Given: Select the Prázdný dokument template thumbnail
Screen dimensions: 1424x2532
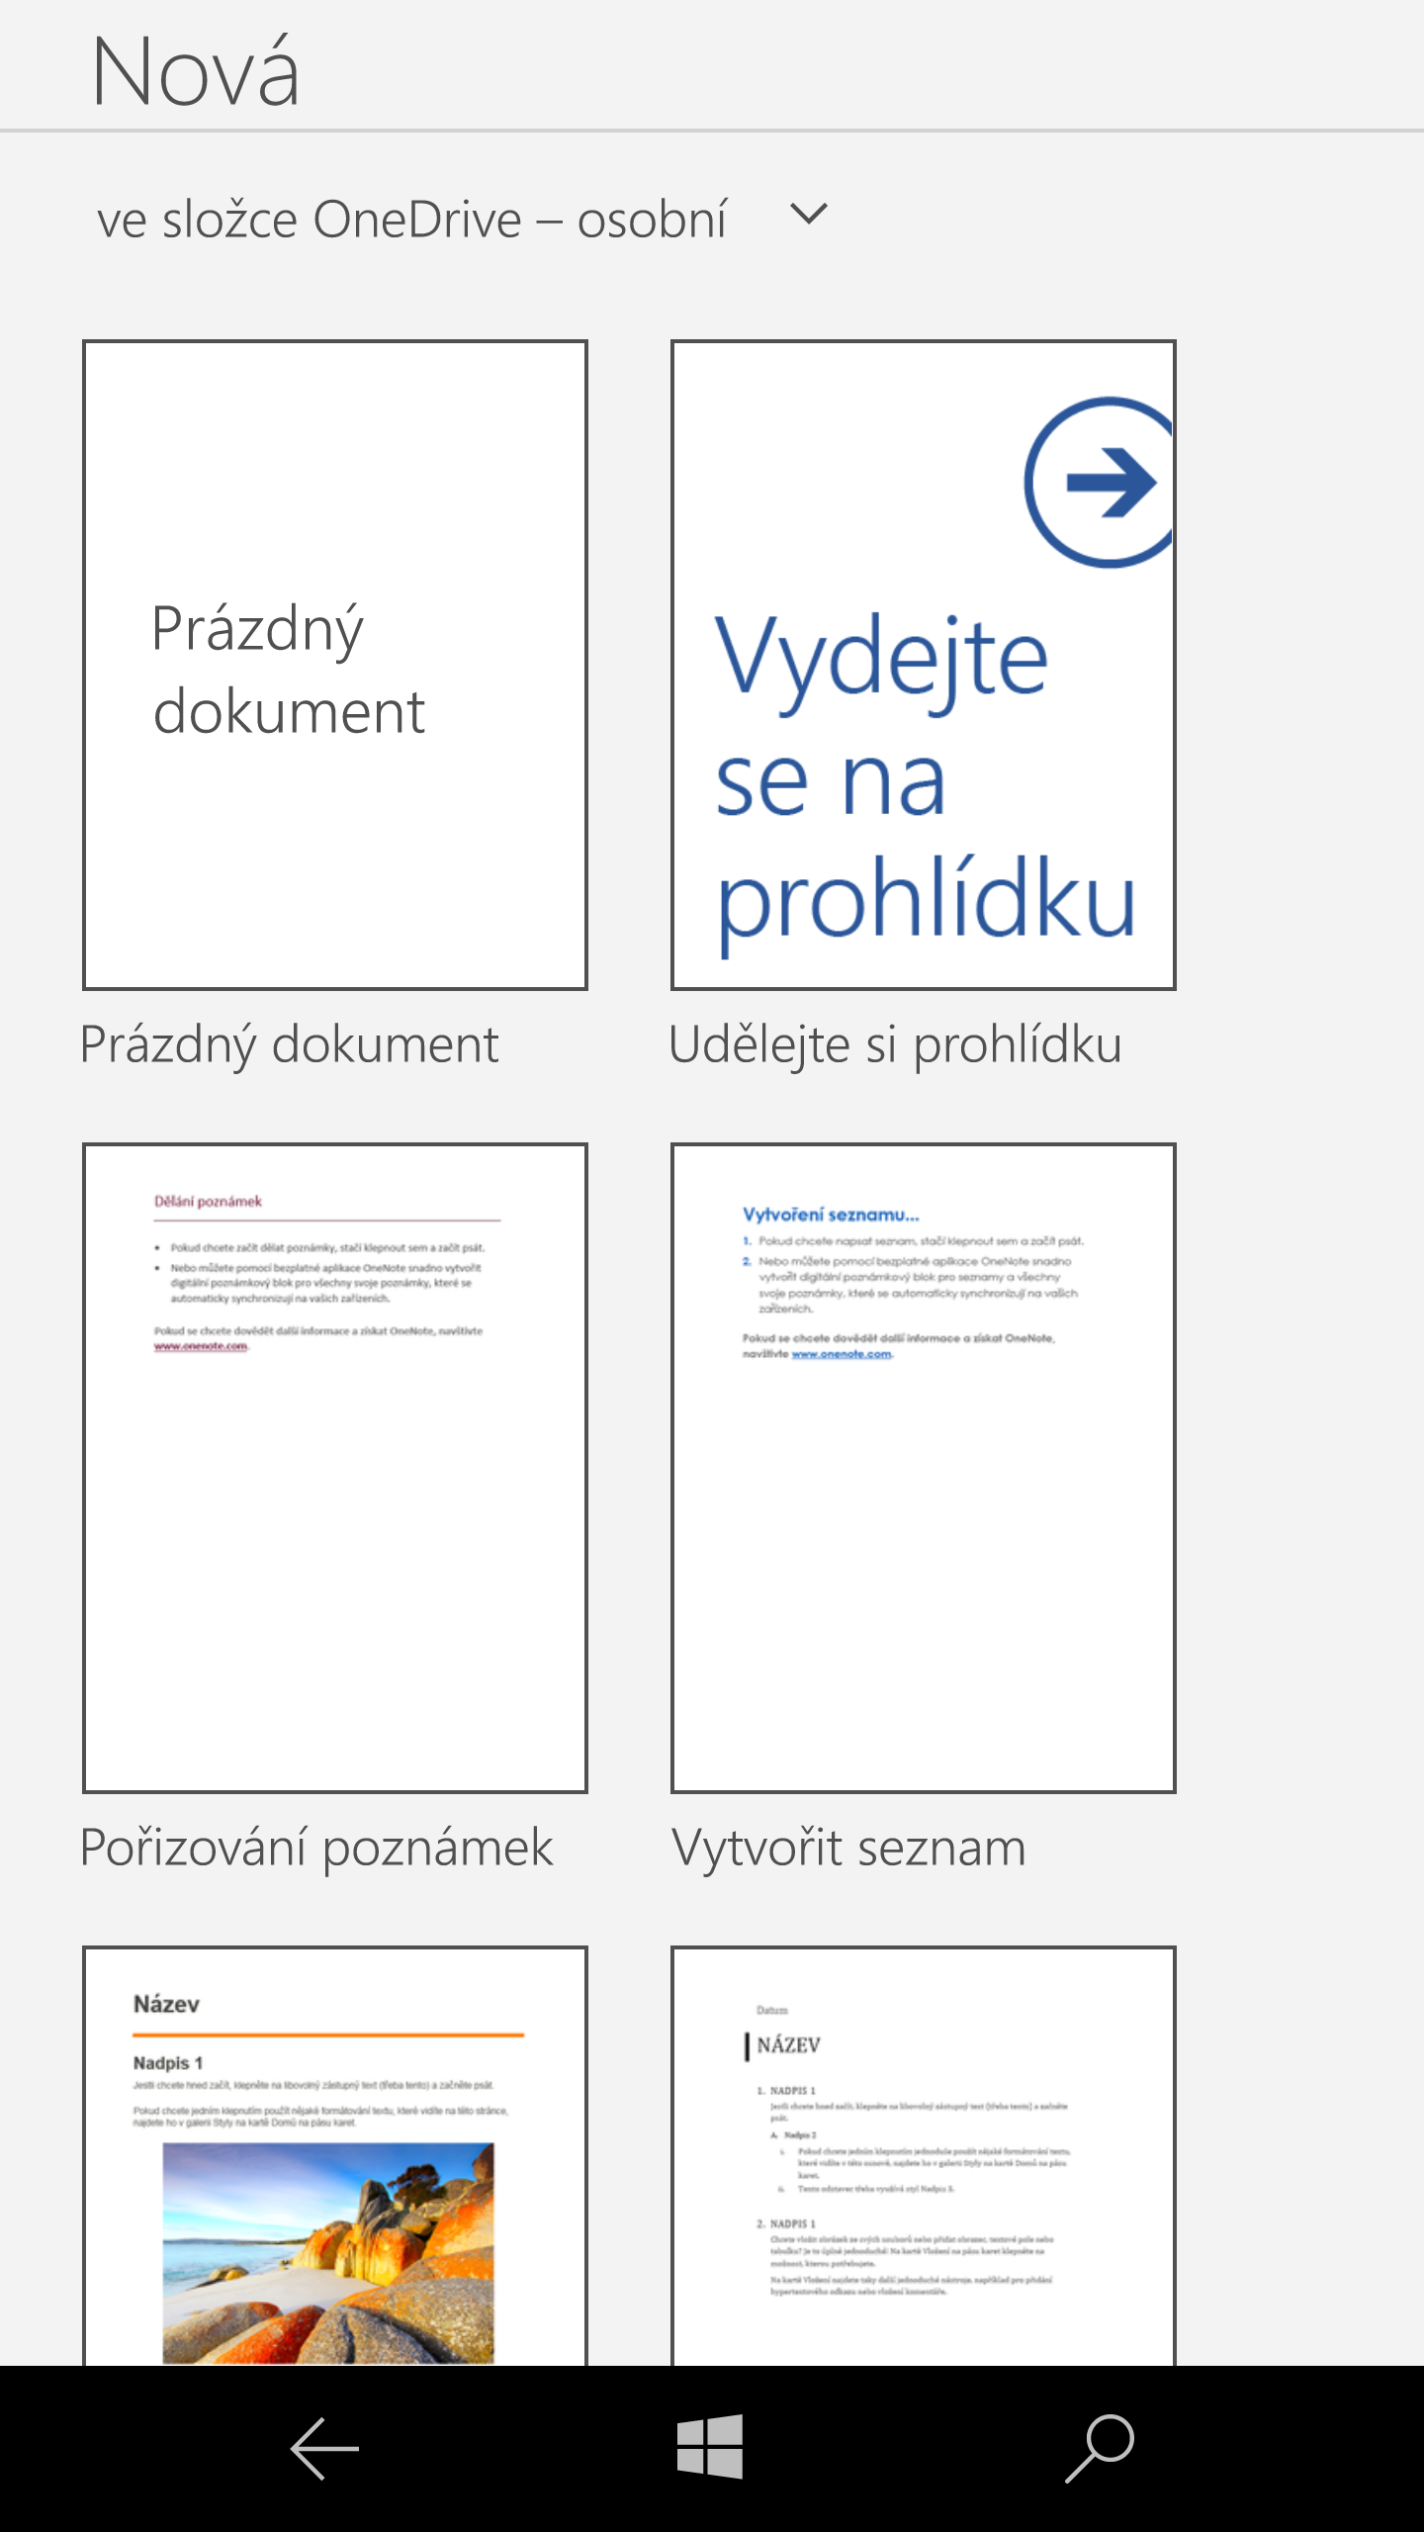Looking at the screenshot, I should point(335,665).
